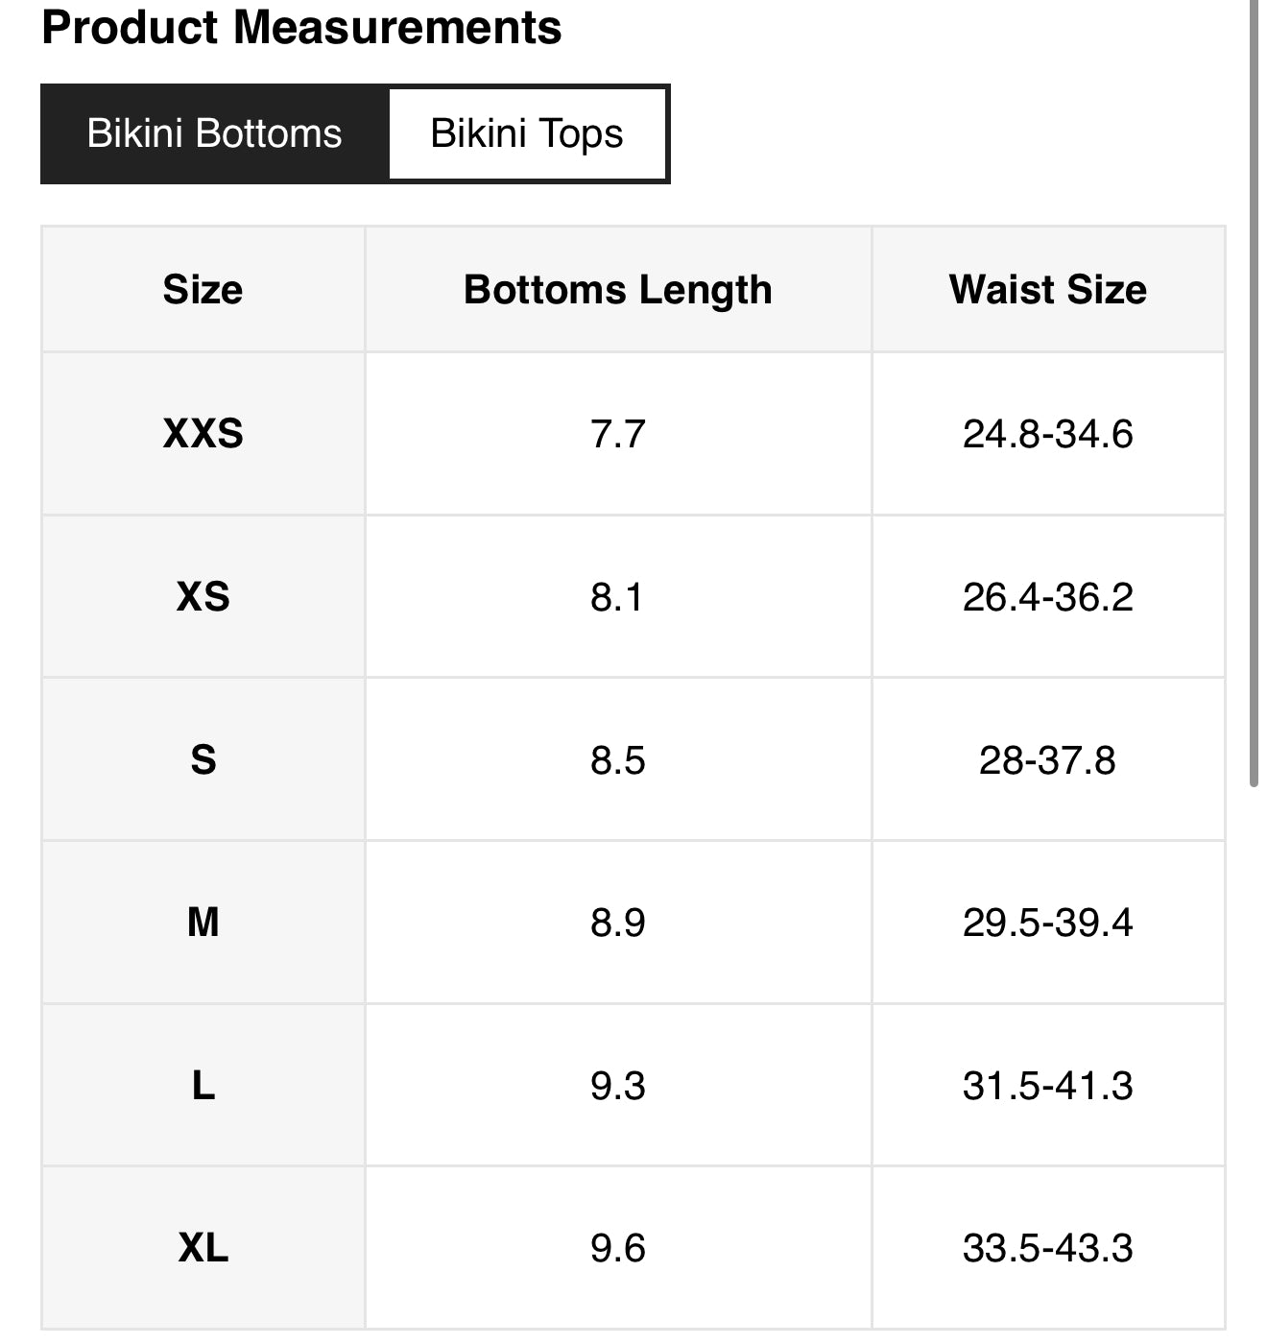1267x1344 pixels.
Task: Click the 26.4-36.2 waist size cell
Action: point(1047,597)
